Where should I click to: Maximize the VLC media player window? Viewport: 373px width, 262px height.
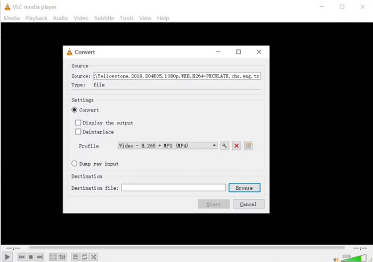pyautogui.click(x=342, y=7)
